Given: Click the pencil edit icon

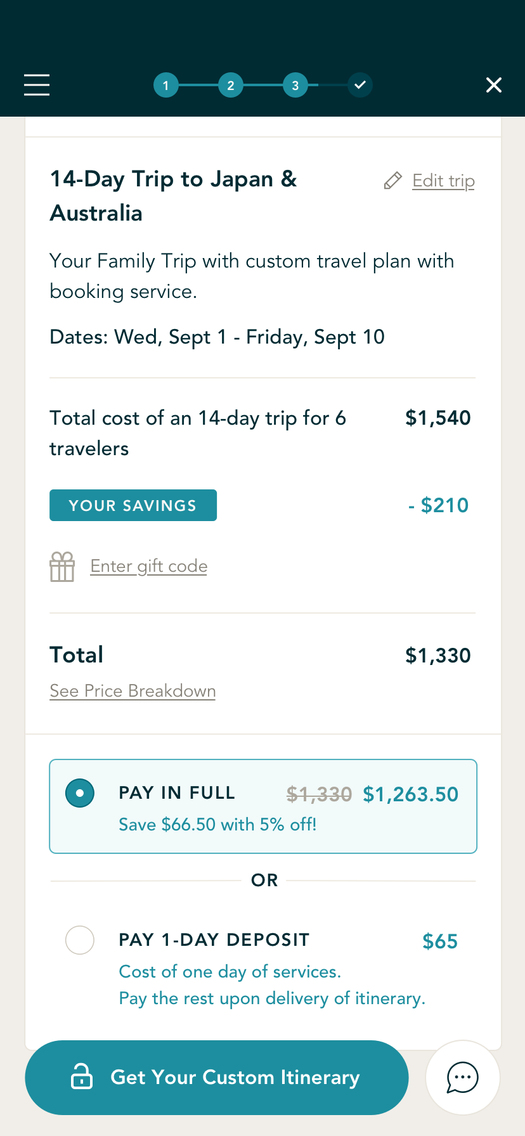Looking at the screenshot, I should (393, 181).
